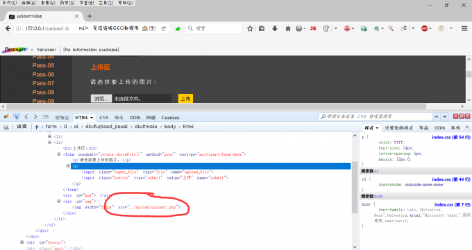Show site information icon in address bar
This screenshot has height=250, width=472.
pos(18,28)
